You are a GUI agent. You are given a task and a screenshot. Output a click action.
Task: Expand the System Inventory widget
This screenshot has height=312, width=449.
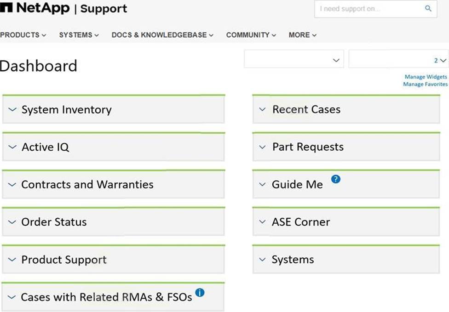[12, 110]
